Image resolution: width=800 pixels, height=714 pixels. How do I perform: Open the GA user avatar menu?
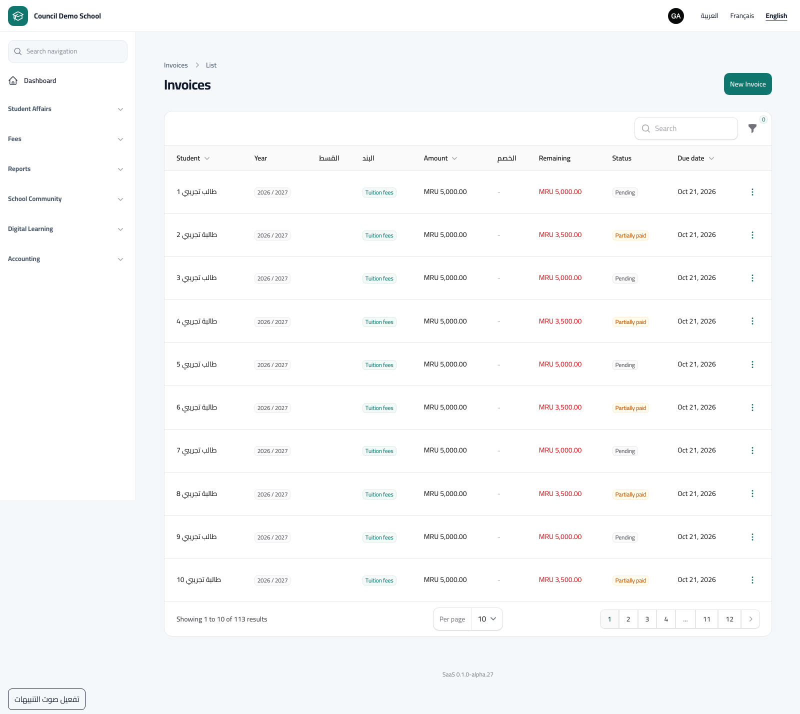[x=676, y=16]
